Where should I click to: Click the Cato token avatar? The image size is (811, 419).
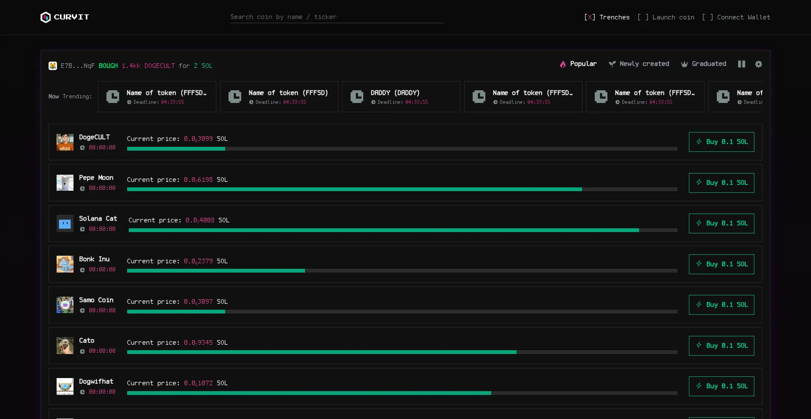click(x=65, y=346)
